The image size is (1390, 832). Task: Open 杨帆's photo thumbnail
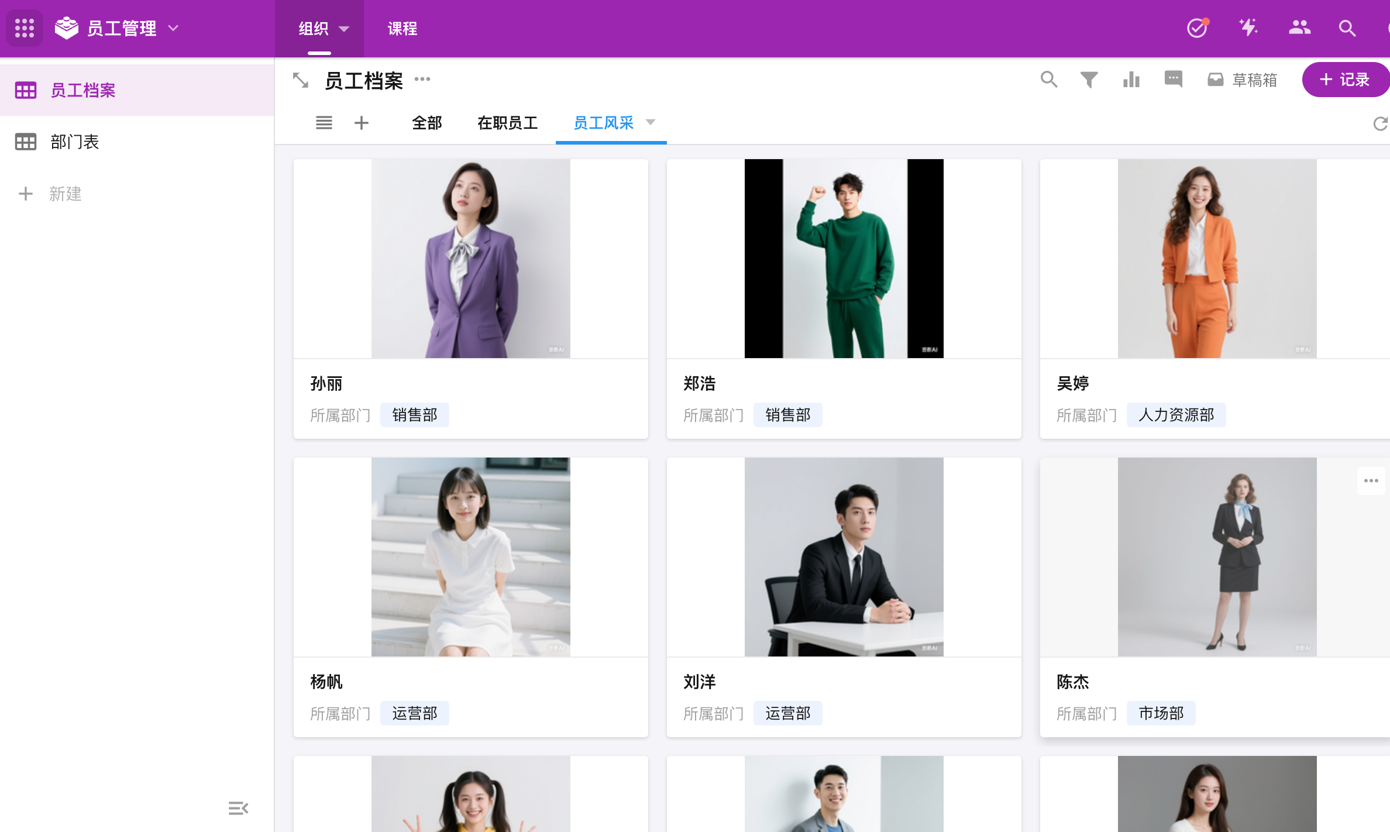pos(471,557)
